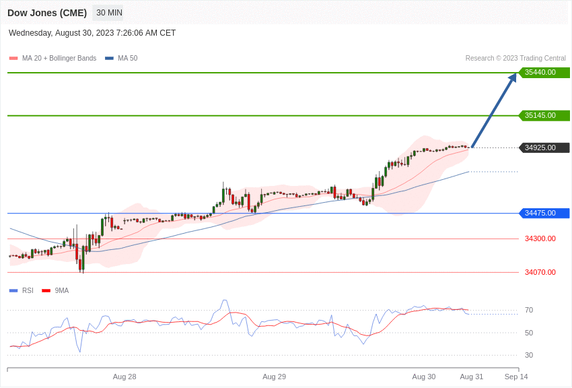
Task: Click the MA 20 + Bollinger Bands legend label
Action: click(59, 59)
